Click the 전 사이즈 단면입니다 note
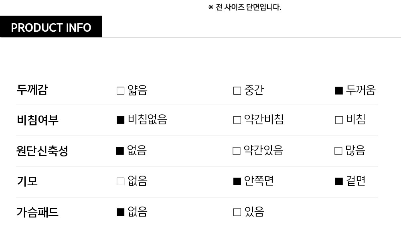 pyautogui.click(x=245, y=7)
